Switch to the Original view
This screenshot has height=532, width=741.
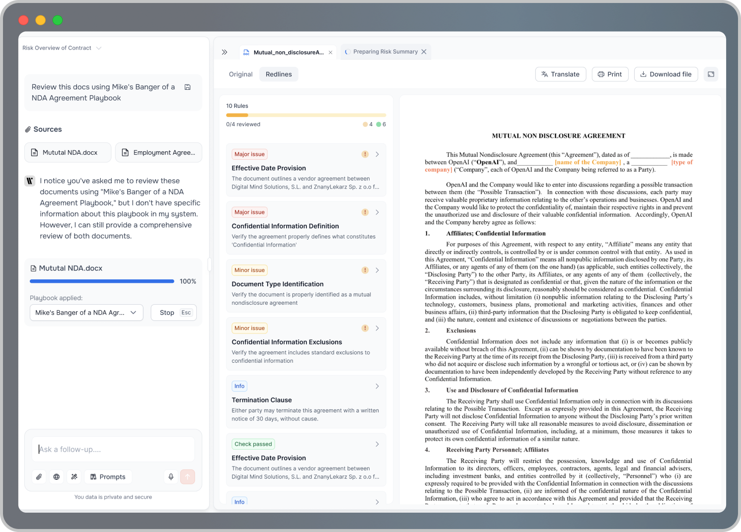pyautogui.click(x=240, y=74)
